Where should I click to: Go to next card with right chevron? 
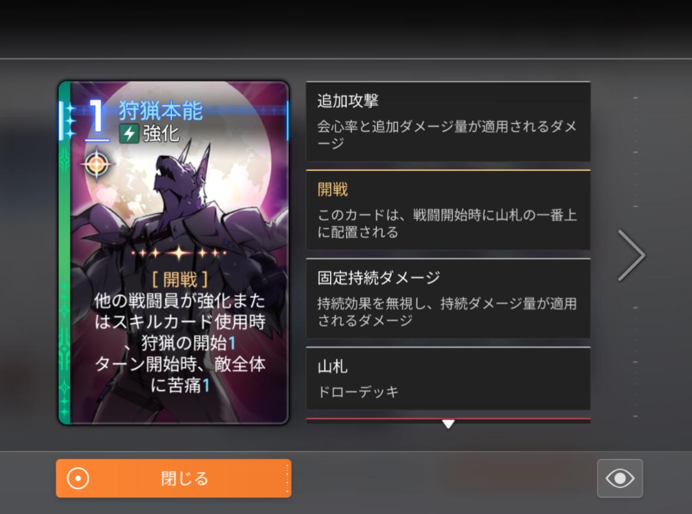(631, 255)
